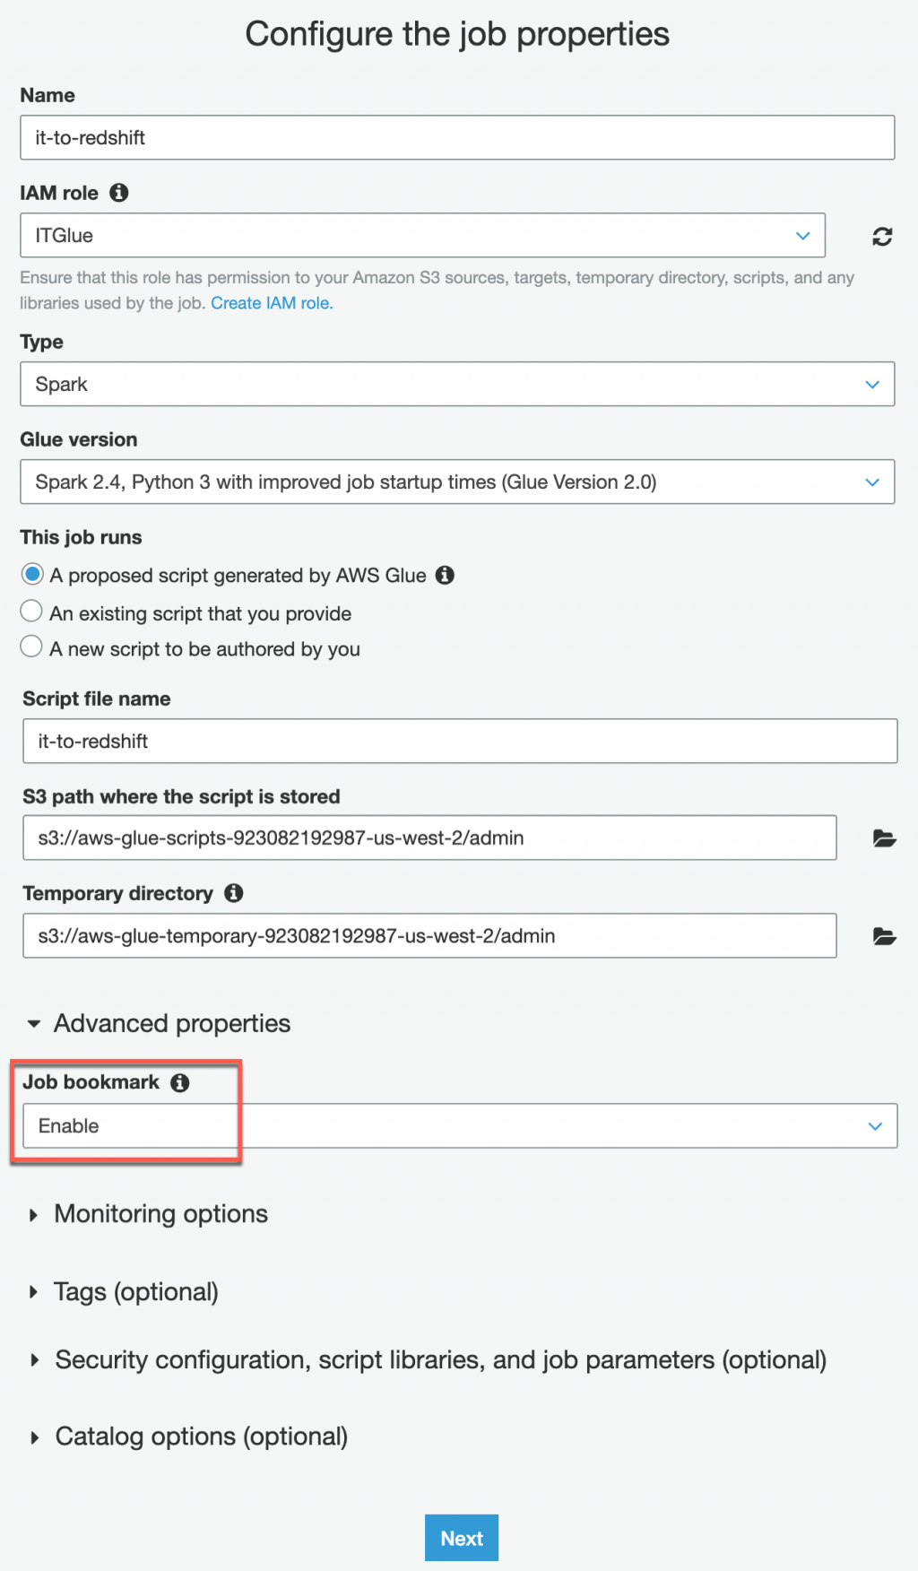Open the IAM role dropdown
This screenshot has width=918, height=1571.
tap(422, 236)
